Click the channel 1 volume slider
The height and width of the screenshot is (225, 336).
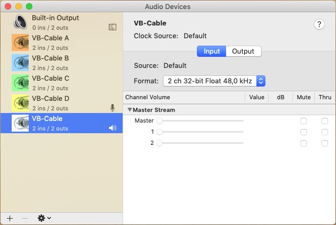[x=200, y=132]
